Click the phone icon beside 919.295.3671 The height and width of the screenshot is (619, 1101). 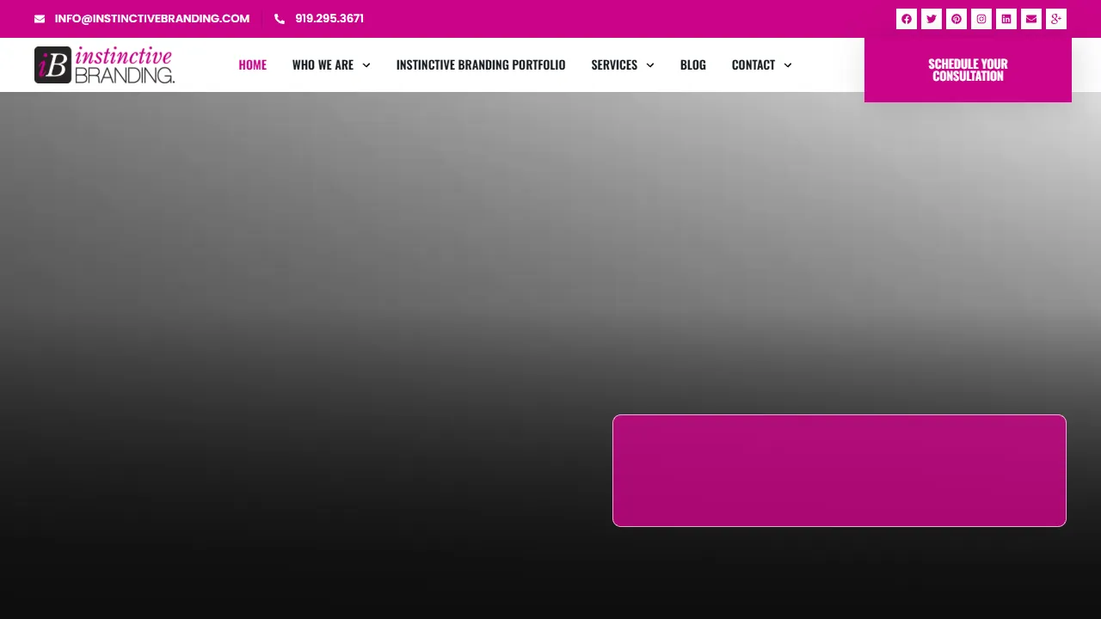tap(279, 18)
